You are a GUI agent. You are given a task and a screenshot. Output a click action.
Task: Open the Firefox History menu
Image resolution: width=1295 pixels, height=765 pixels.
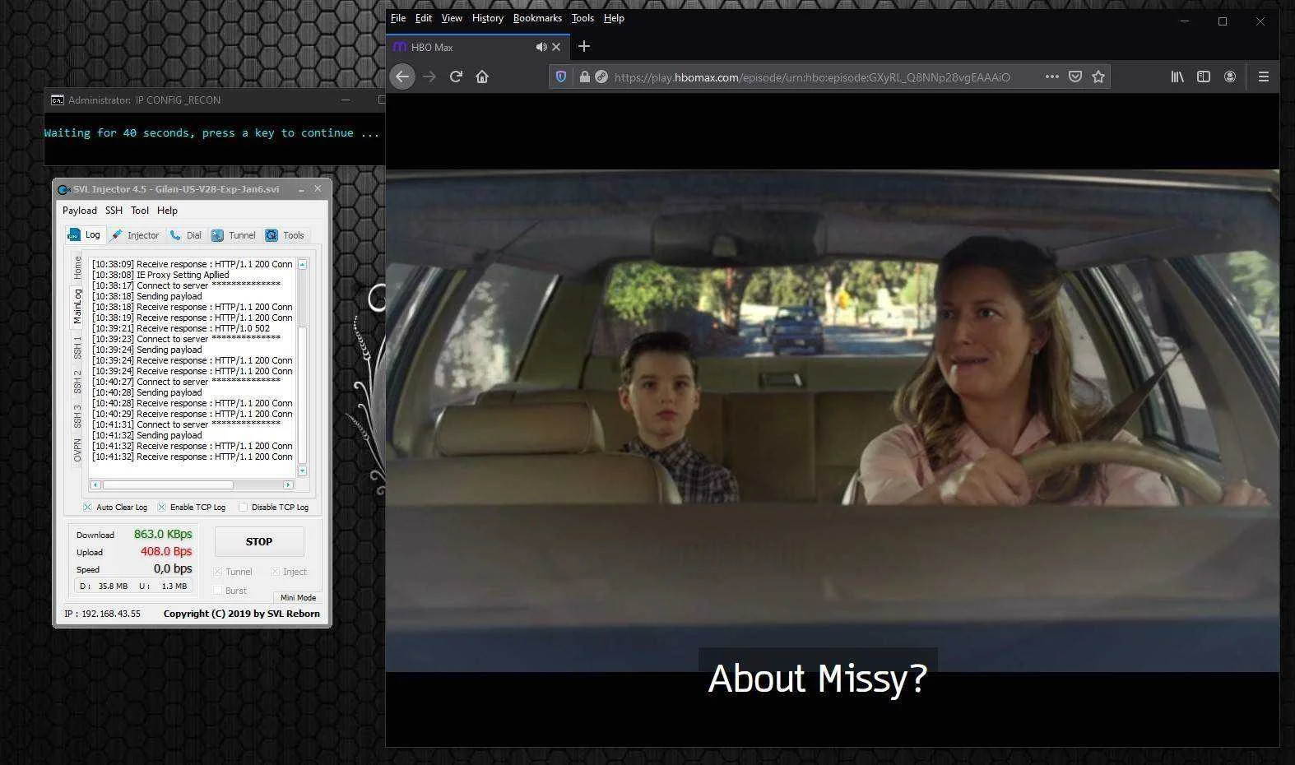coord(488,18)
